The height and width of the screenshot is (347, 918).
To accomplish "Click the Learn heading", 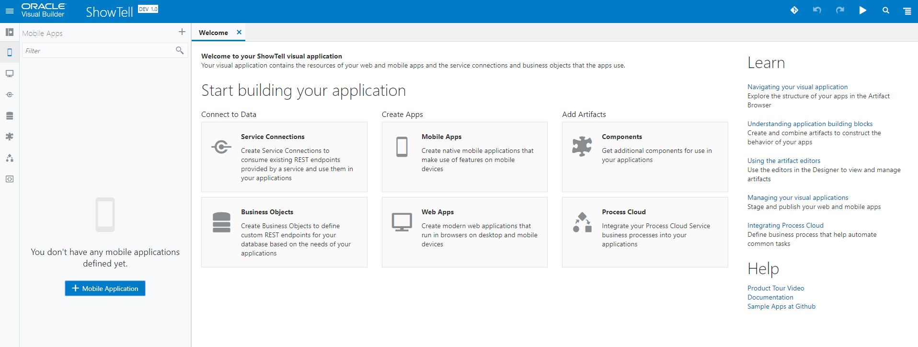I will 766,63.
